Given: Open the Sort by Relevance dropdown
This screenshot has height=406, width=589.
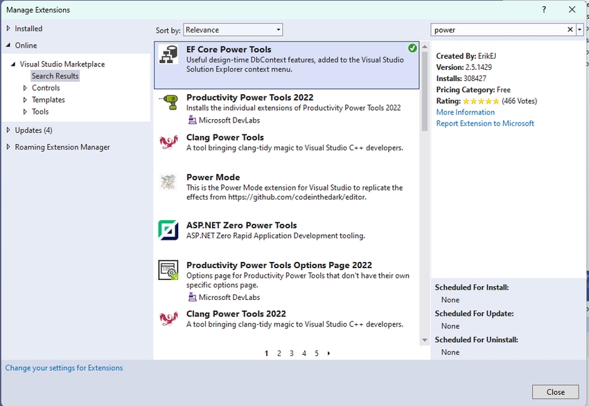Looking at the screenshot, I should click(233, 30).
